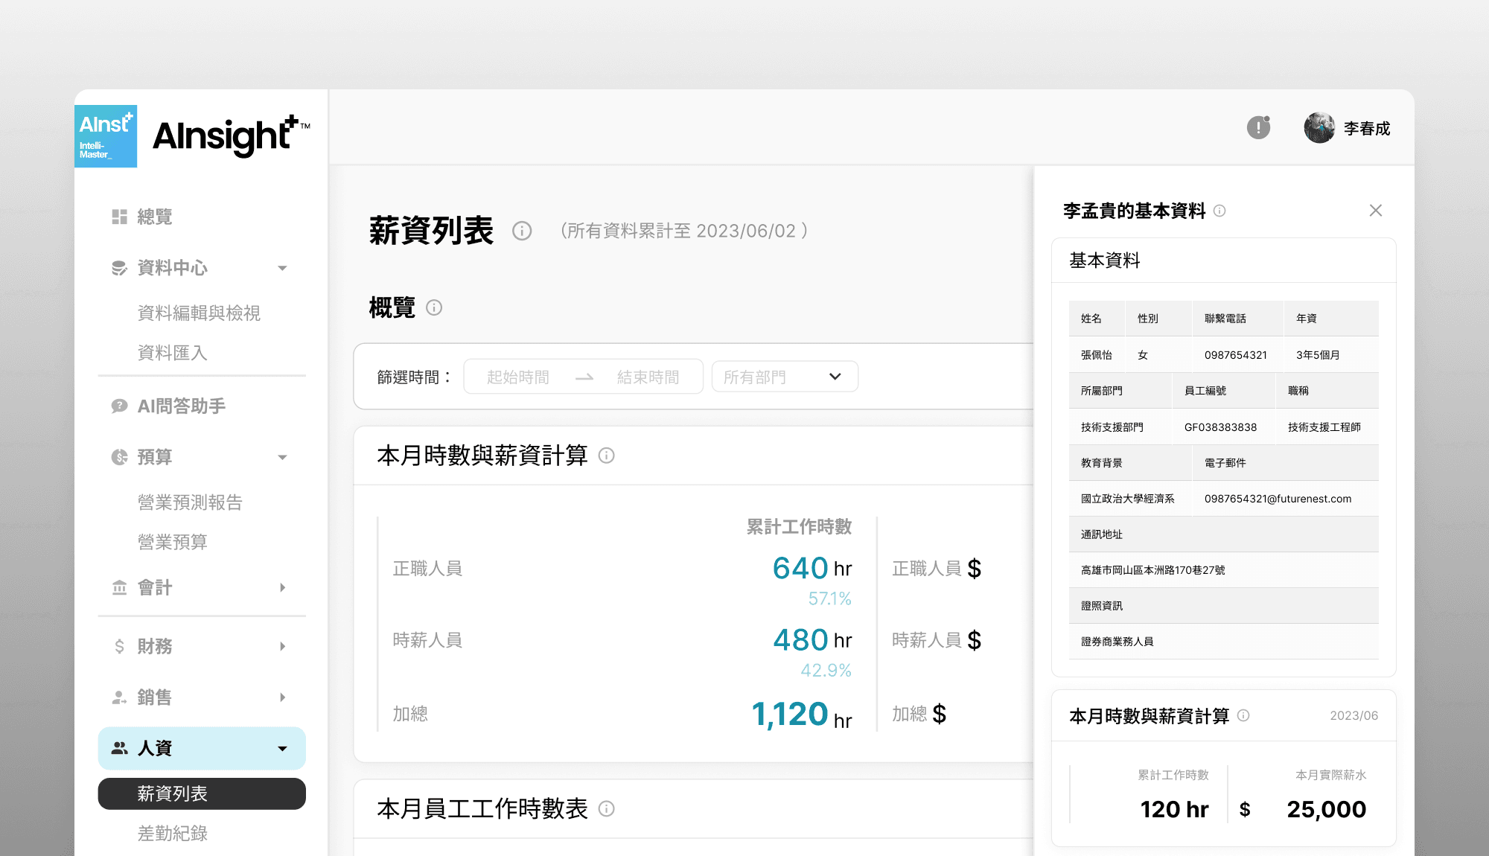1489x856 pixels.
Task: Go to AI問答助手 menu item
Action: click(181, 406)
